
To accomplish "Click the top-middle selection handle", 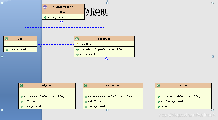I will point(107,3).
